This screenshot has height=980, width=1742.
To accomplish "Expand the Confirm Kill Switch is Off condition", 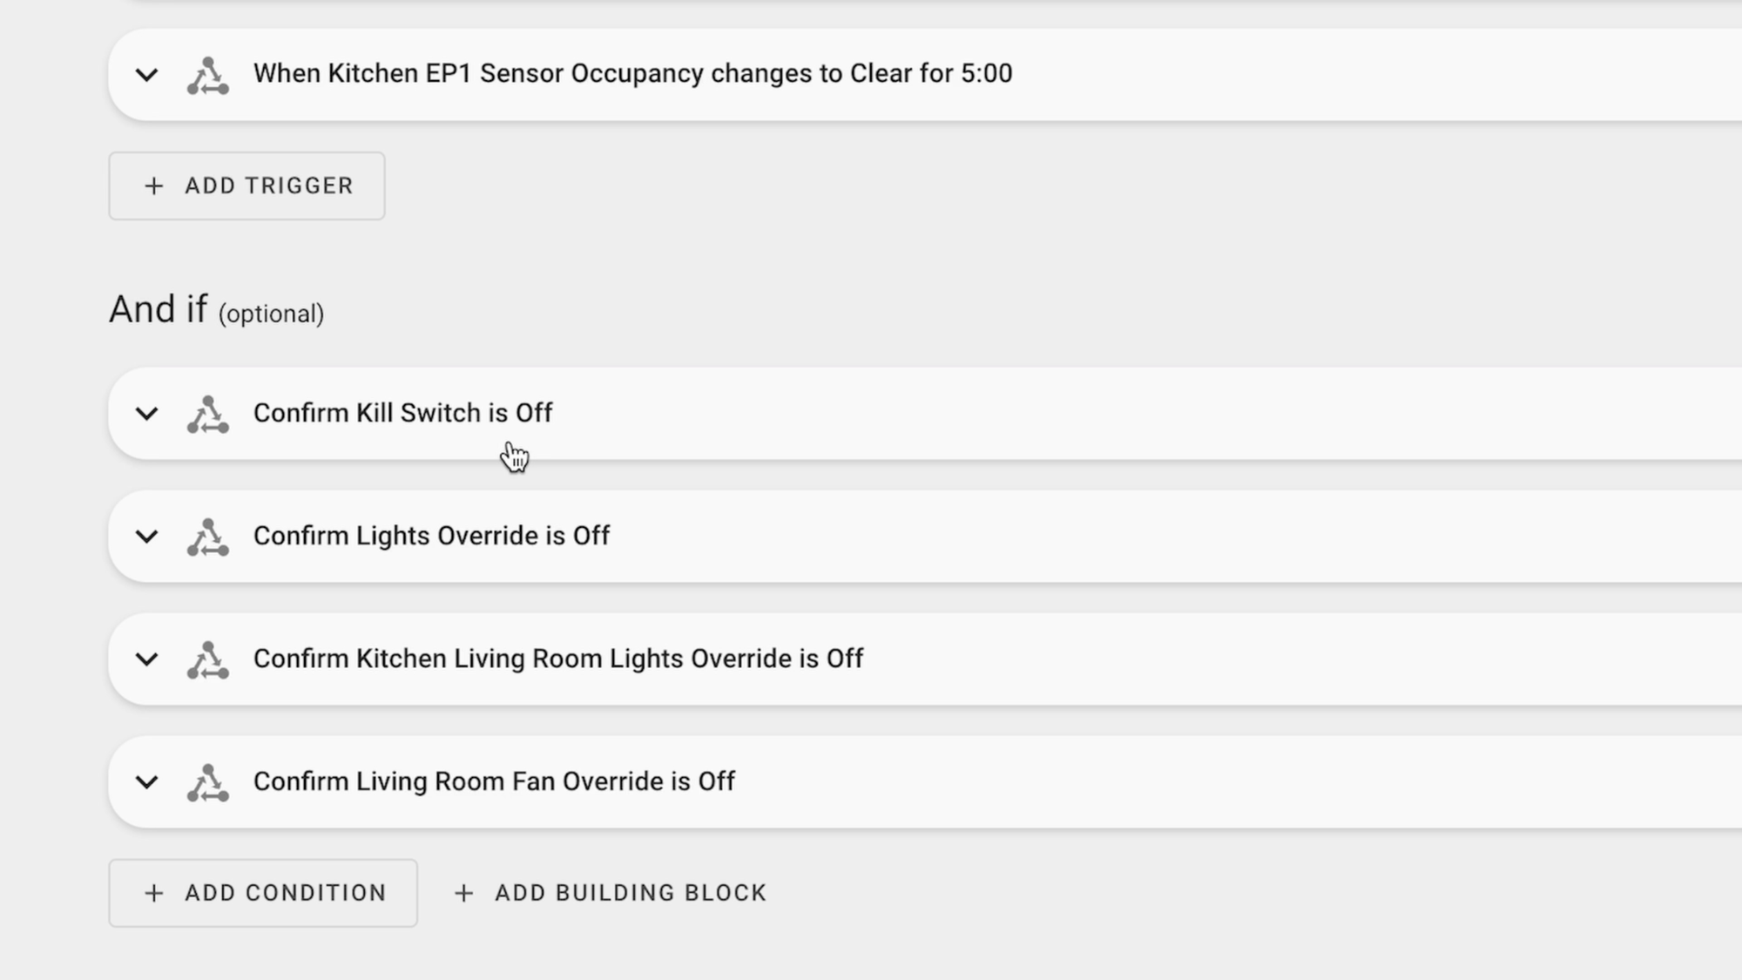I will (x=147, y=414).
